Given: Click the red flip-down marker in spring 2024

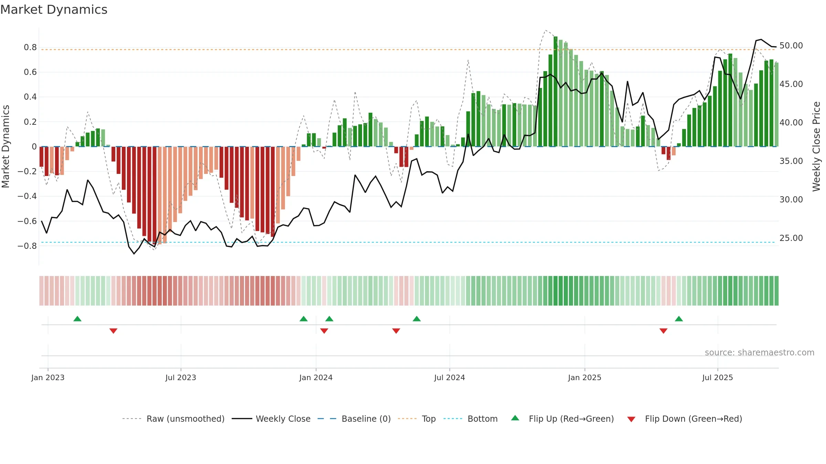Looking at the screenshot, I should point(396,331).
